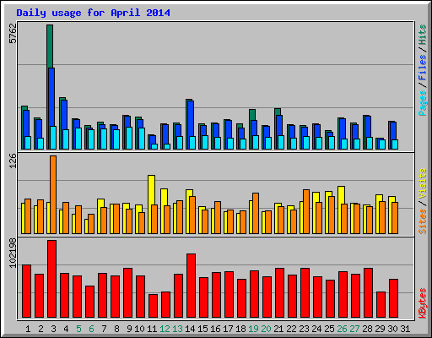Click day label 23 on the x-axis
The width and height of the screenshot is (432, 338).
click(304, 329)
